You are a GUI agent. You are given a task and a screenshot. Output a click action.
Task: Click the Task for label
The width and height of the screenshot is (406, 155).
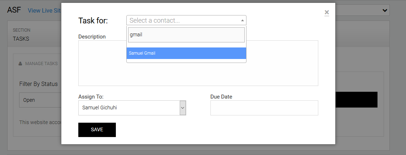tap(93, 20)
